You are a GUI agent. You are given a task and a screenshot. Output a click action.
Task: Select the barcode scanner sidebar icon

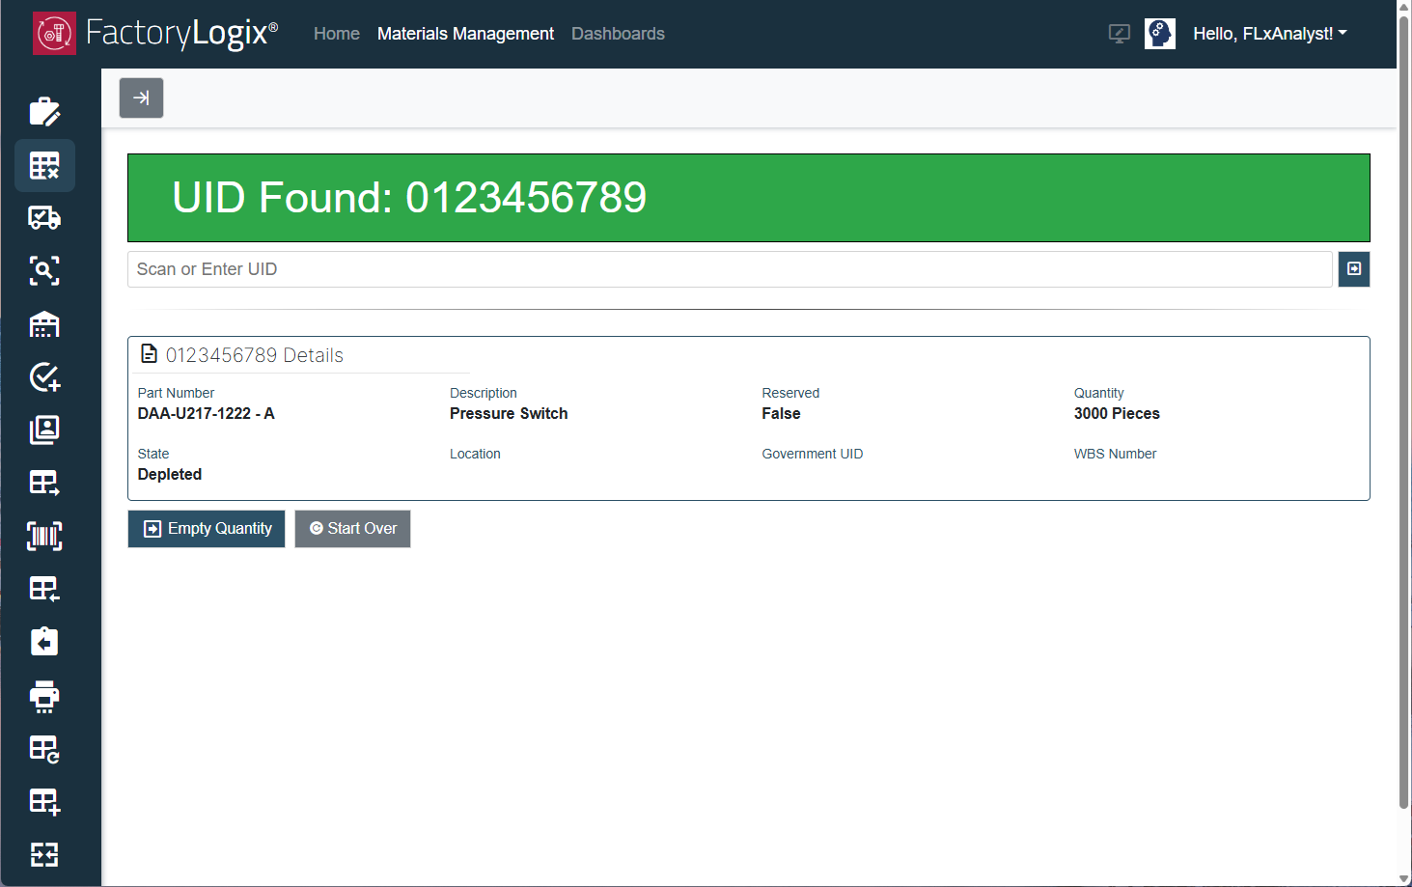[x=44, y=536]
